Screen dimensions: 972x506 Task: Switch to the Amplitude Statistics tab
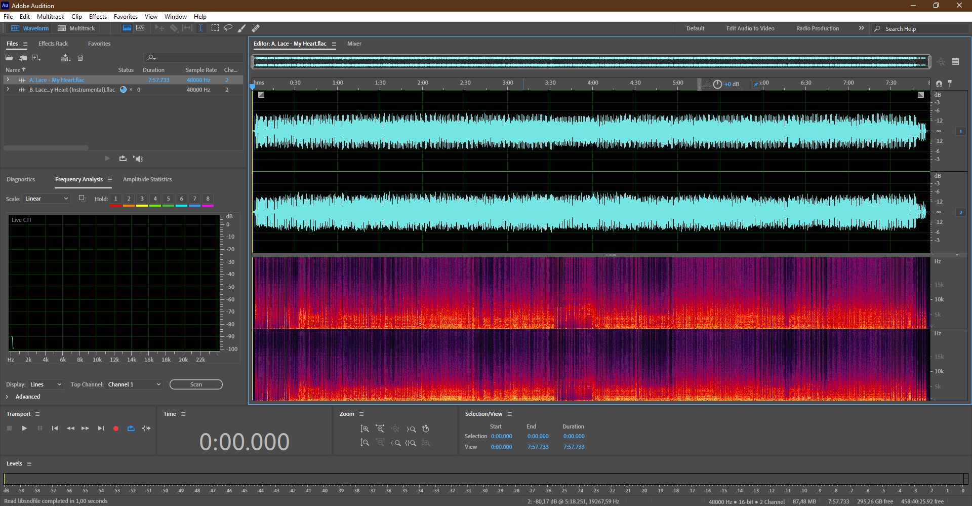[x=147, y=179]
